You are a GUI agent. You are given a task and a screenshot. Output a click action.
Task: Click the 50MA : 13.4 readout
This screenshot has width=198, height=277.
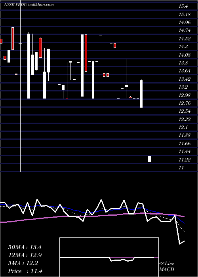coord(25,247)
